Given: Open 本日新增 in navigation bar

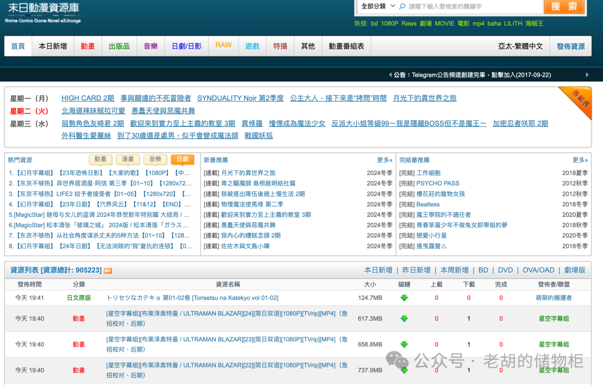Looking at the screenshot, I should 53,46.
